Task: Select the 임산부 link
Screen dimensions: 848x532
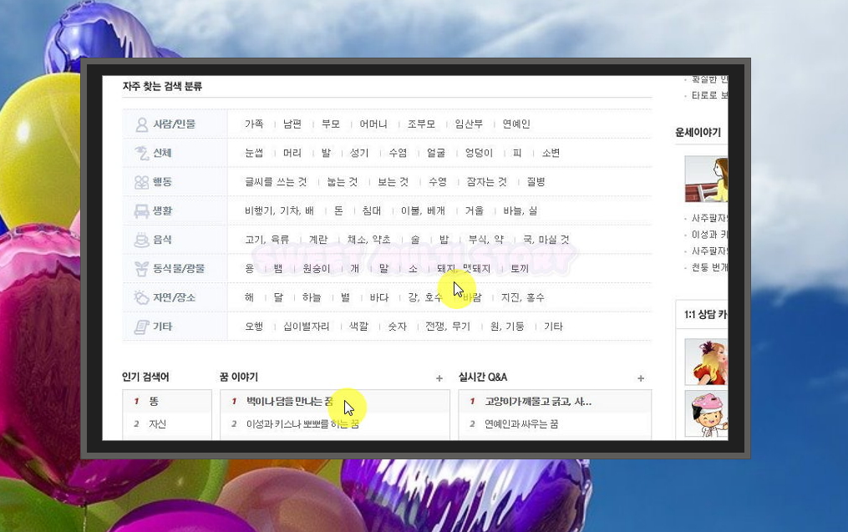Action: pos(469,124)
